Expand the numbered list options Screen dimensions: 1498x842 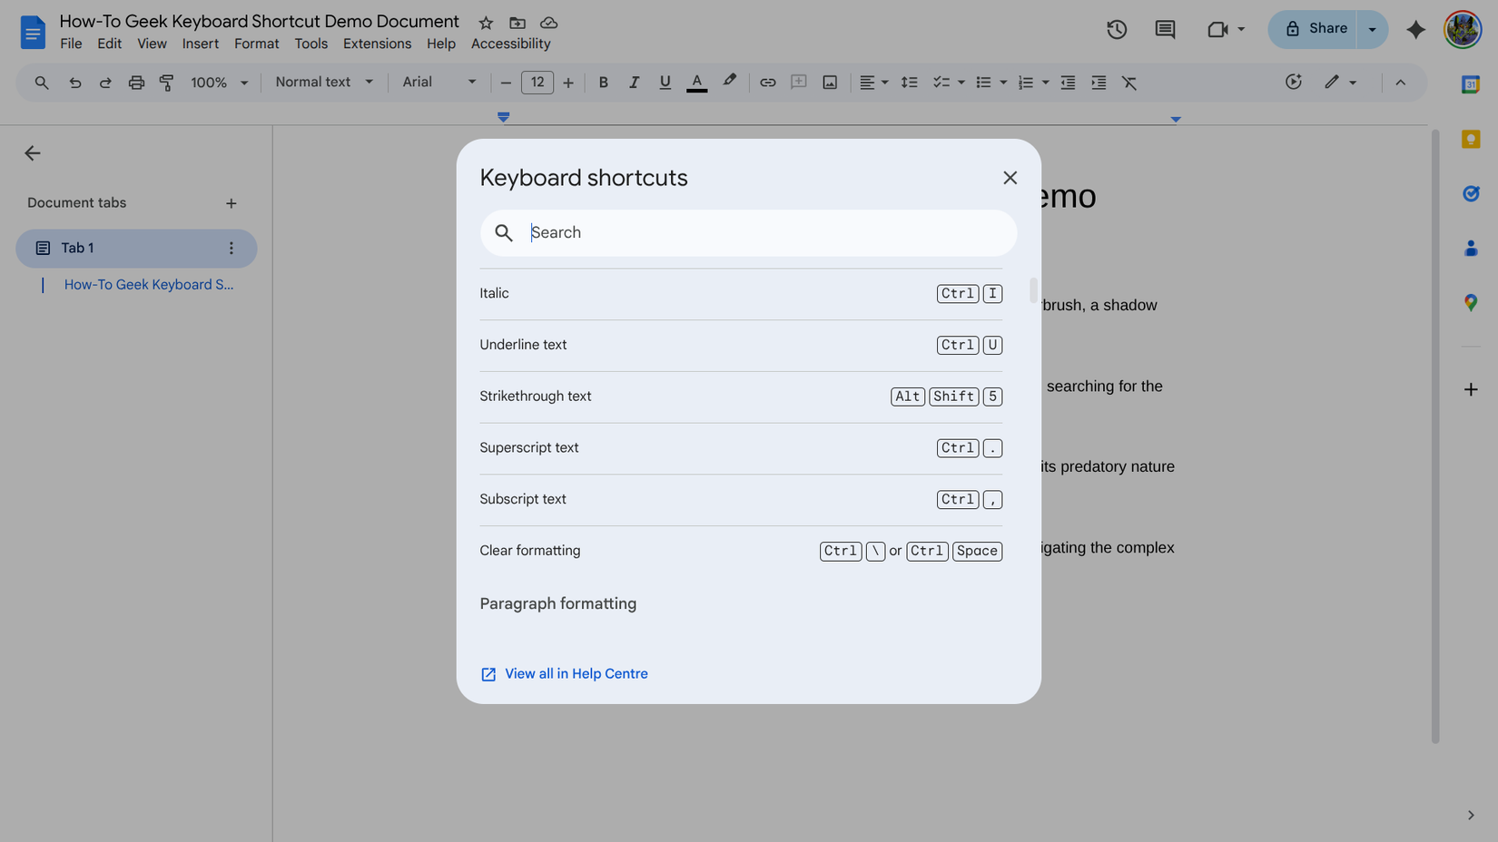1046,82
